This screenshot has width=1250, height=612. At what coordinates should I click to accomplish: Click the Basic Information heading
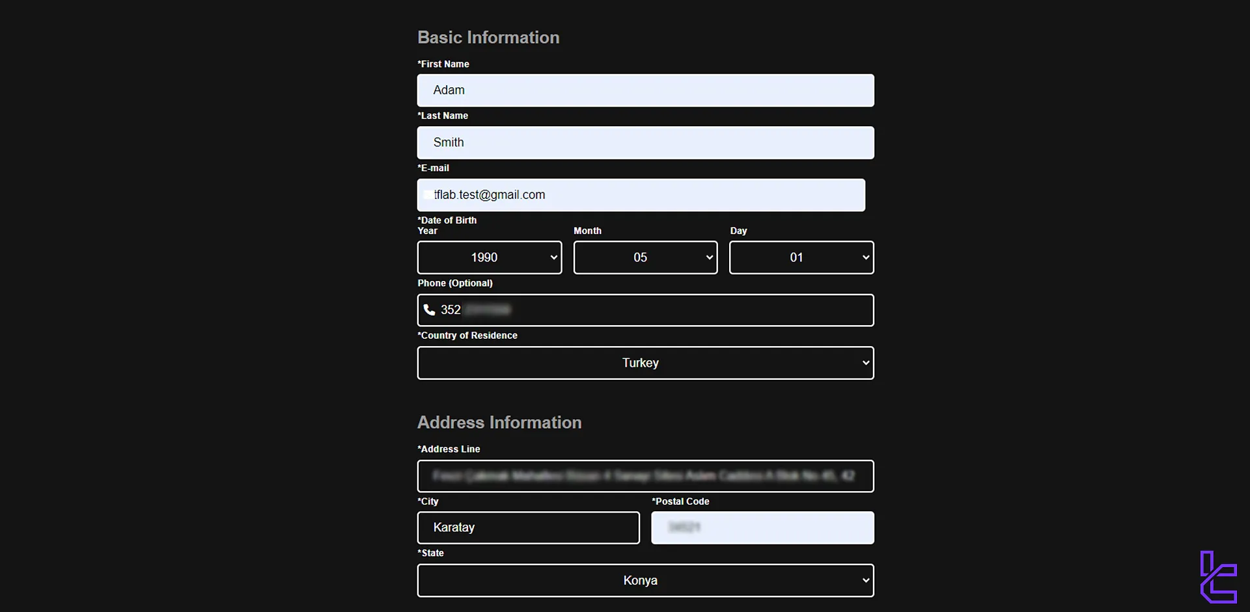point(488,38)
